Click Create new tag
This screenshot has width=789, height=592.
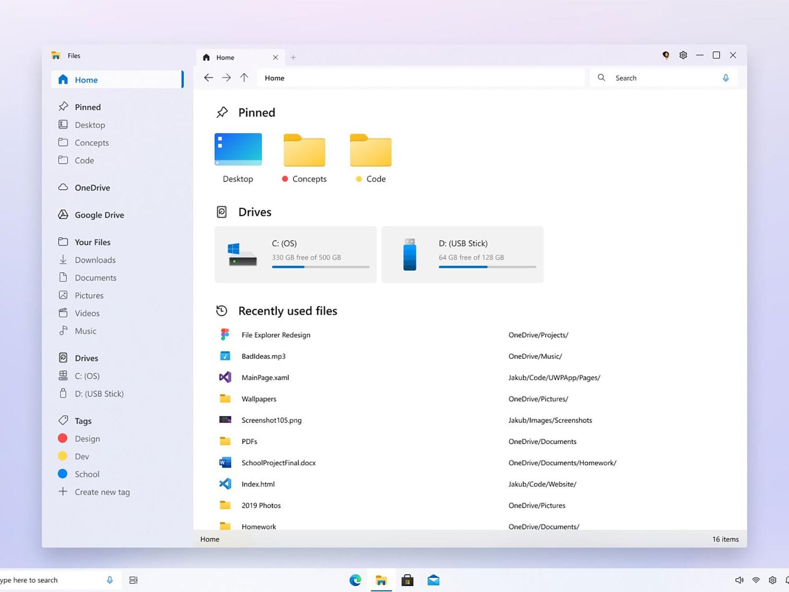pos(102,492)
